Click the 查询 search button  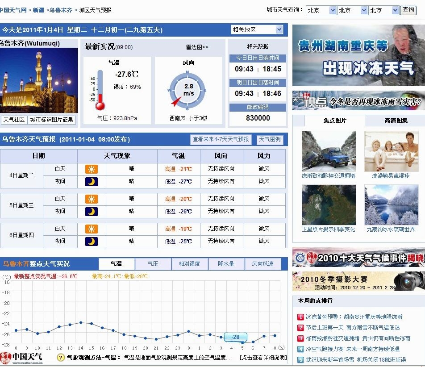(408, 10)
